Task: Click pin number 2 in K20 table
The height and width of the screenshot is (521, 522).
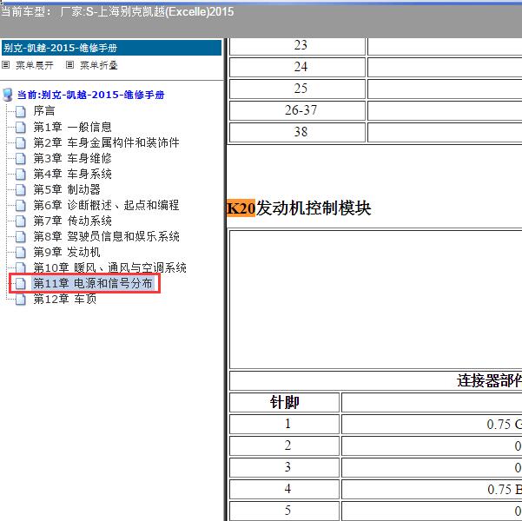Action: click(285, 445)
